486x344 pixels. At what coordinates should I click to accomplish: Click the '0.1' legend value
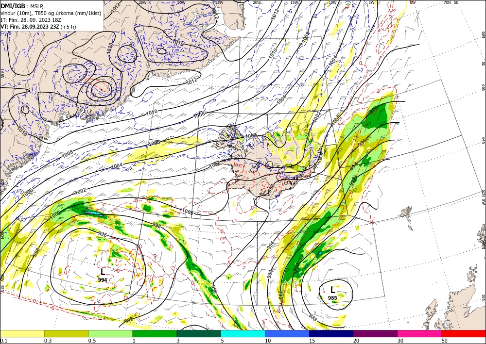3,341
